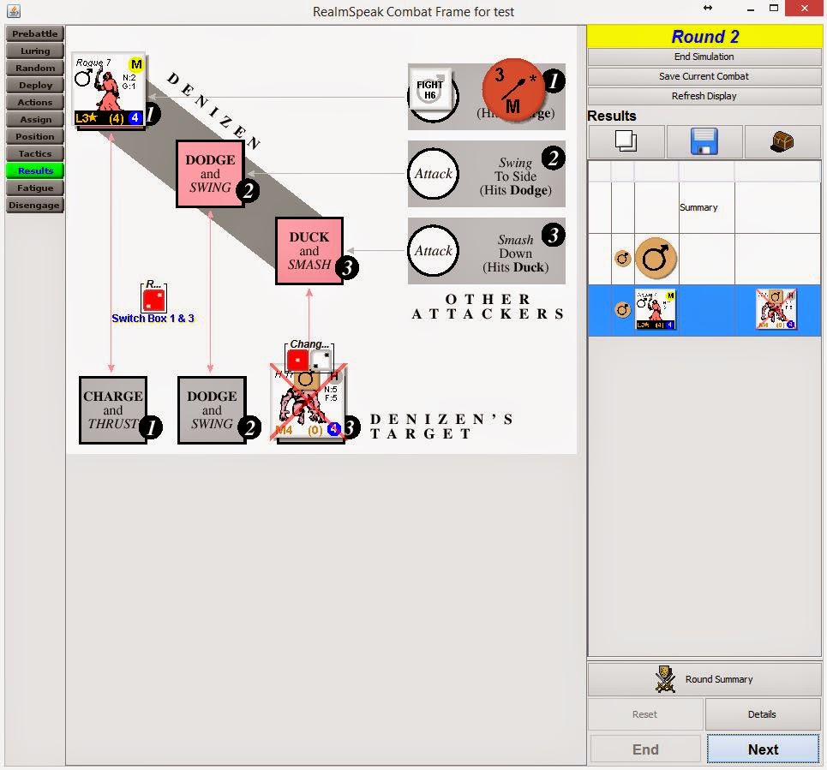Select the Assign stage tab
827x770 pixels.
pyautogui.click(x=35, y=120)
